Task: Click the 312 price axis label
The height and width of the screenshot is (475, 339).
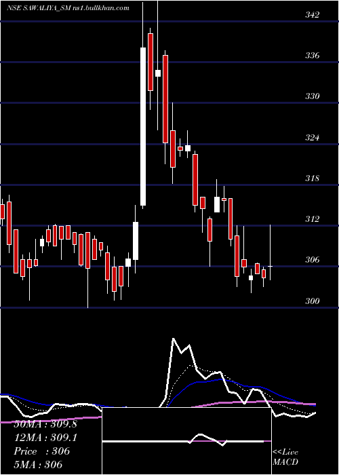Action: point(313,218)
